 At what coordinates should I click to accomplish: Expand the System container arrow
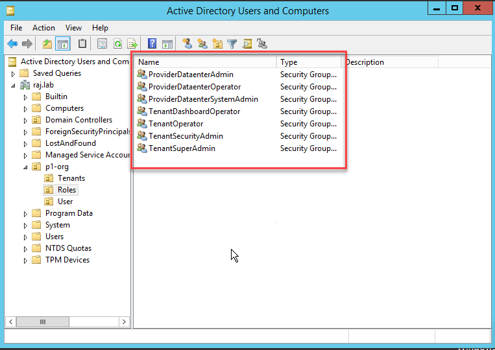[x=25, y=226]
